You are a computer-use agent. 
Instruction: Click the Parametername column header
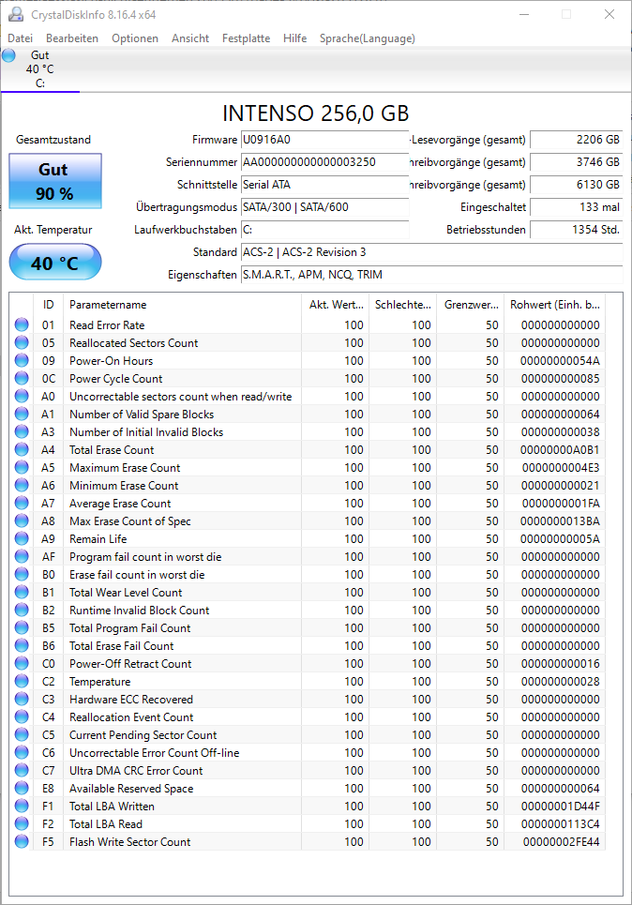tap(183, 304)
